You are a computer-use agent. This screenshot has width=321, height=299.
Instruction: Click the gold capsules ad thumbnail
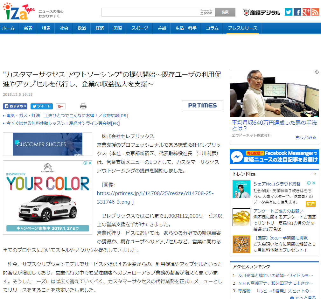click(x=241, y=217)
